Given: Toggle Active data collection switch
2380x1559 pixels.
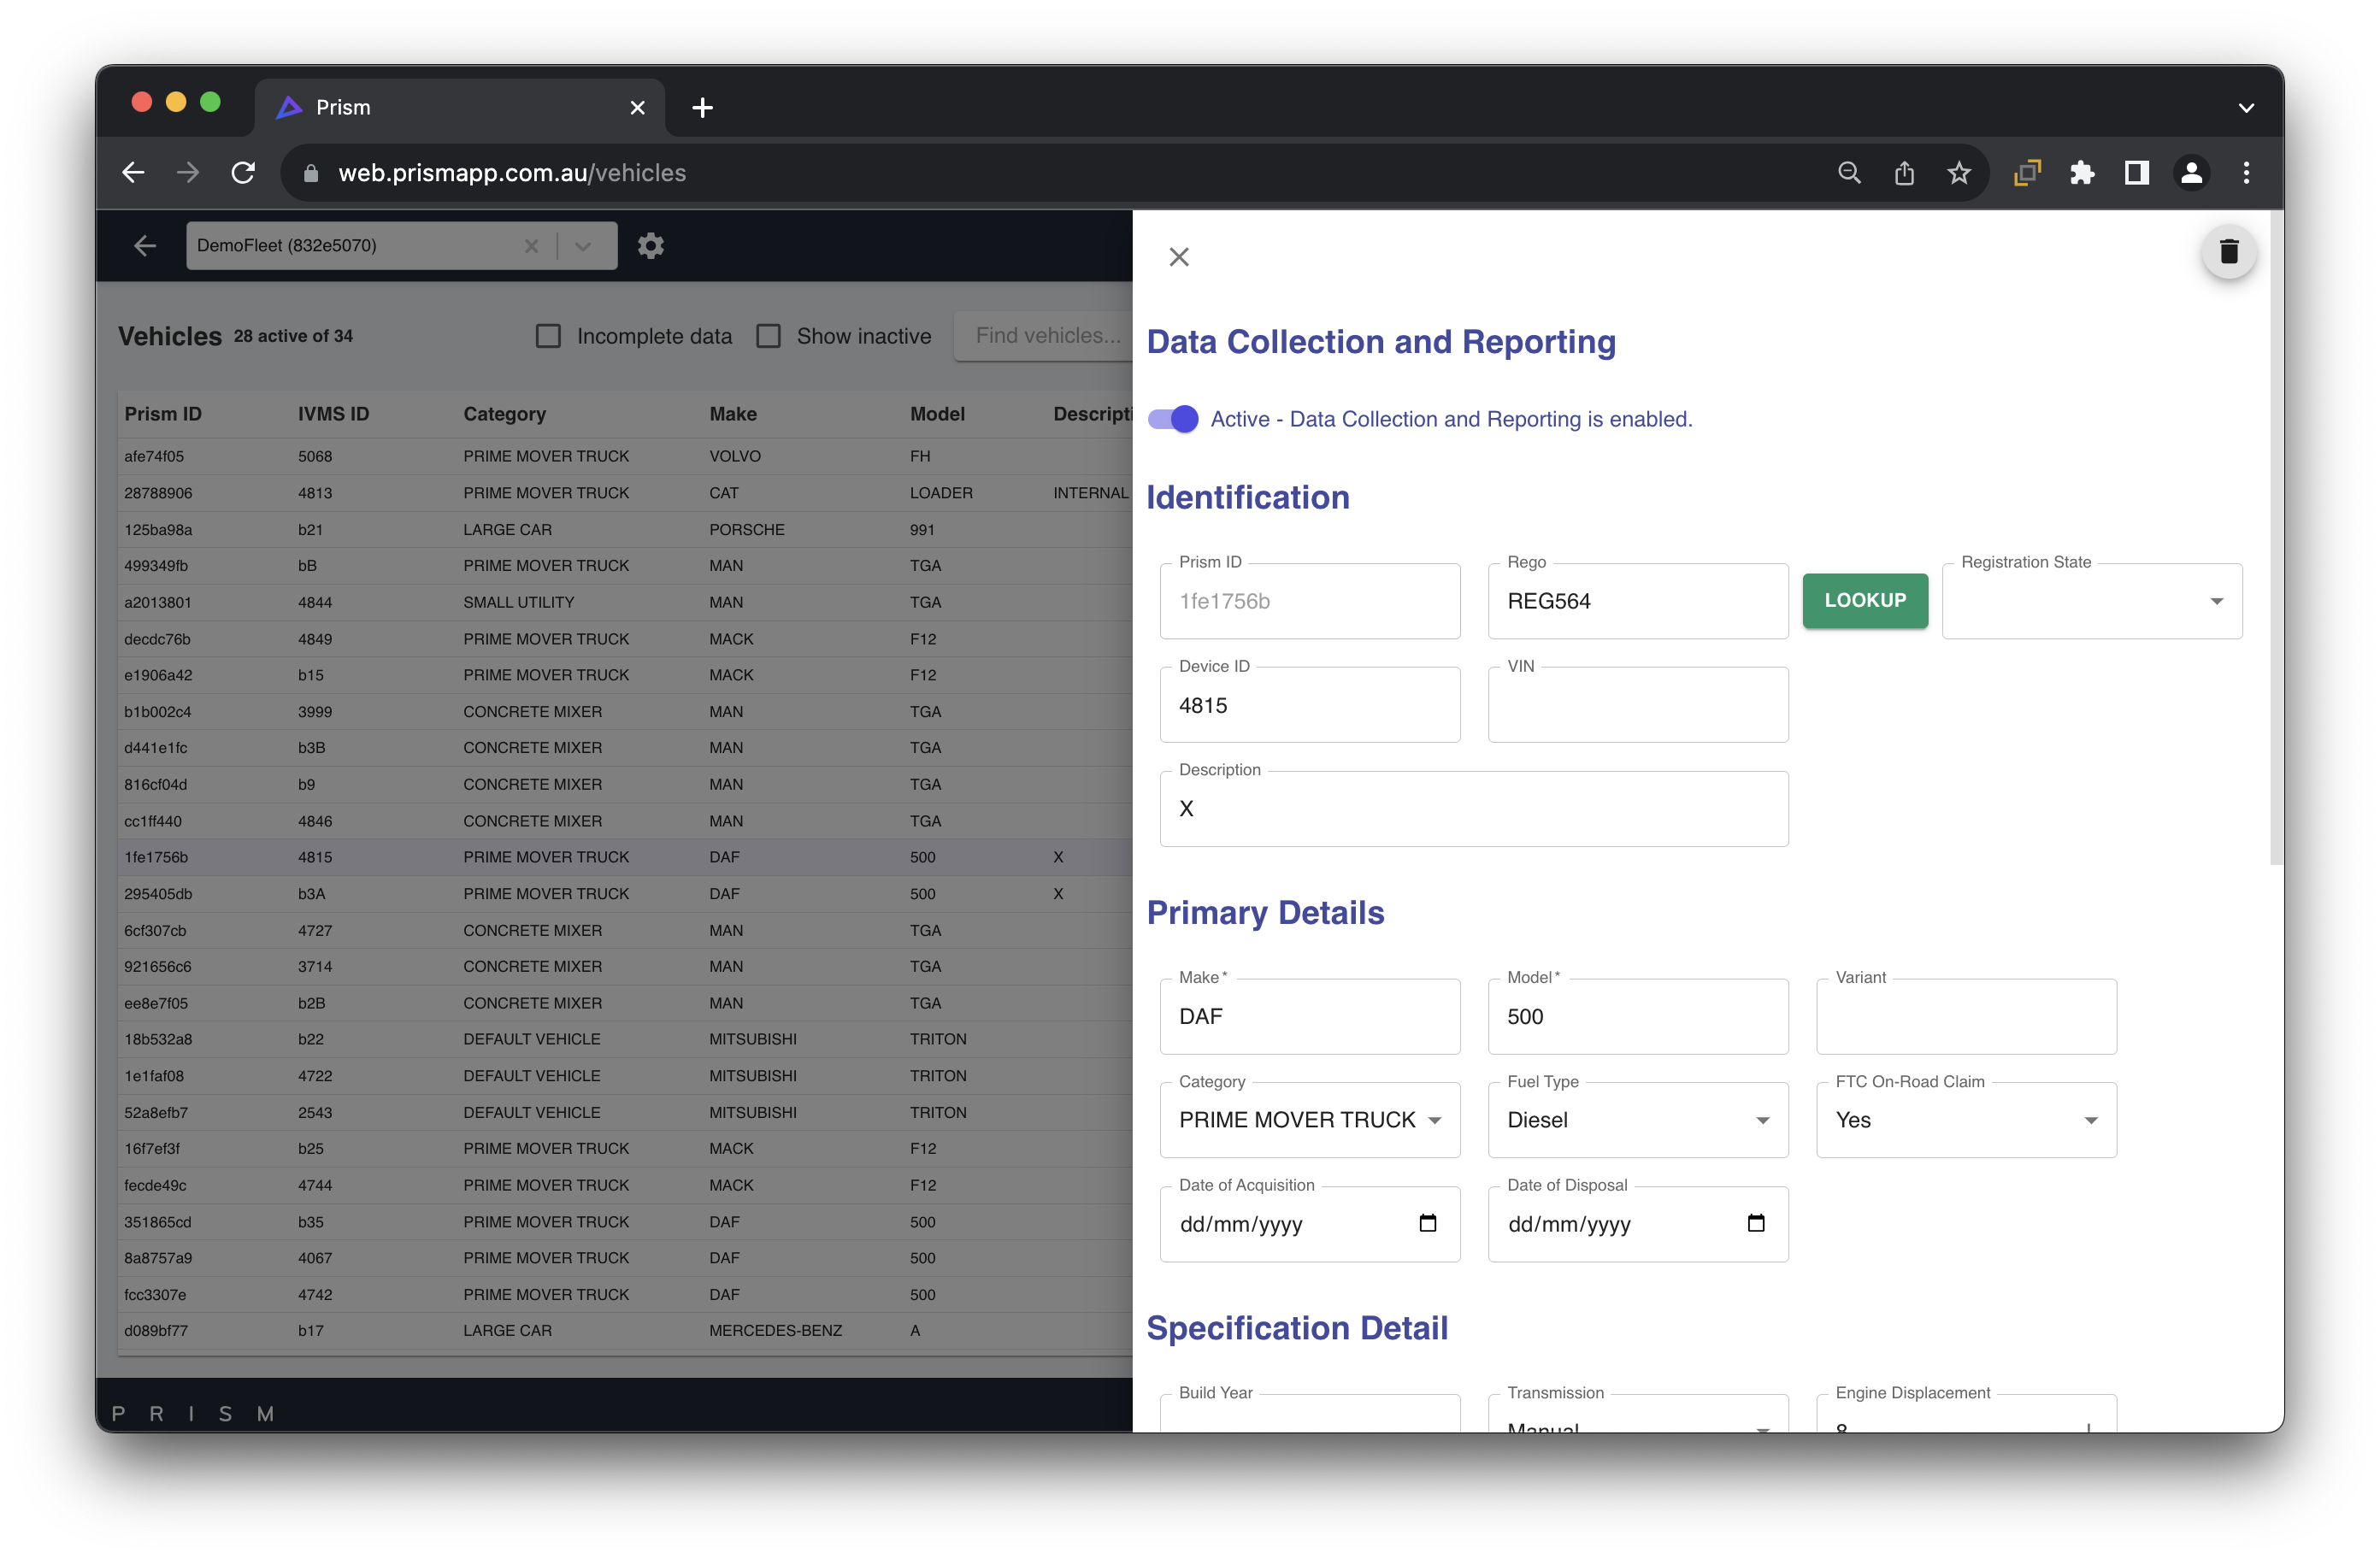Looking at the screenshot, I should point(1173,419).
